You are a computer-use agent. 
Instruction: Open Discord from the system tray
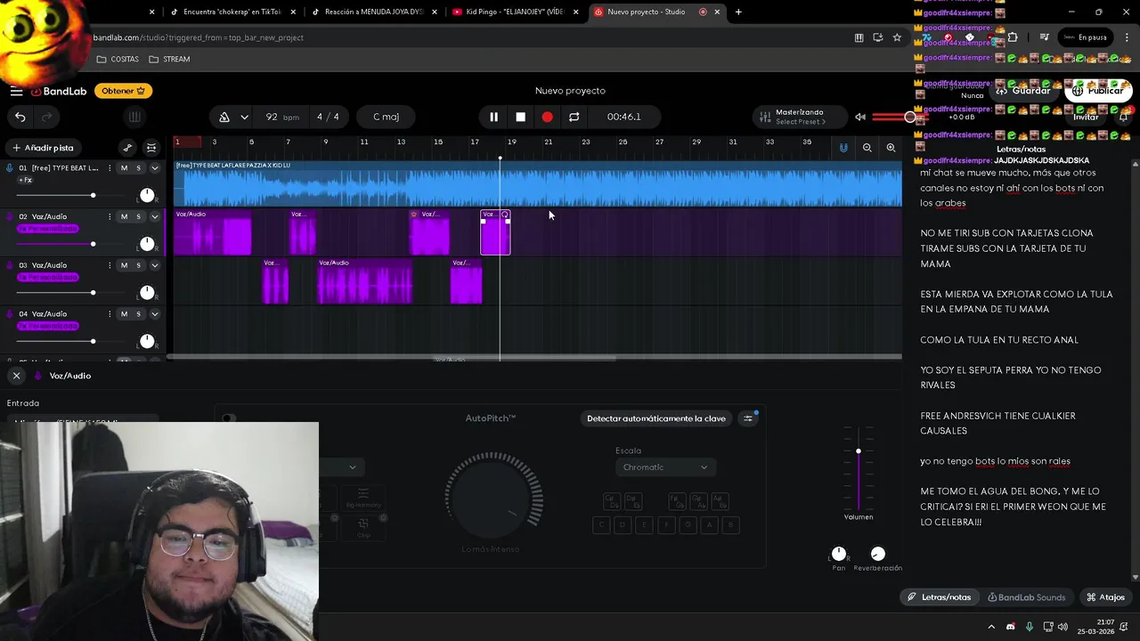(x=1010, y=627)
